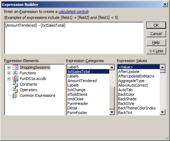This screenshot has width=170, height=141.
Task: Collapse the dialog with << Less
Action: click(x=156, y=51)
